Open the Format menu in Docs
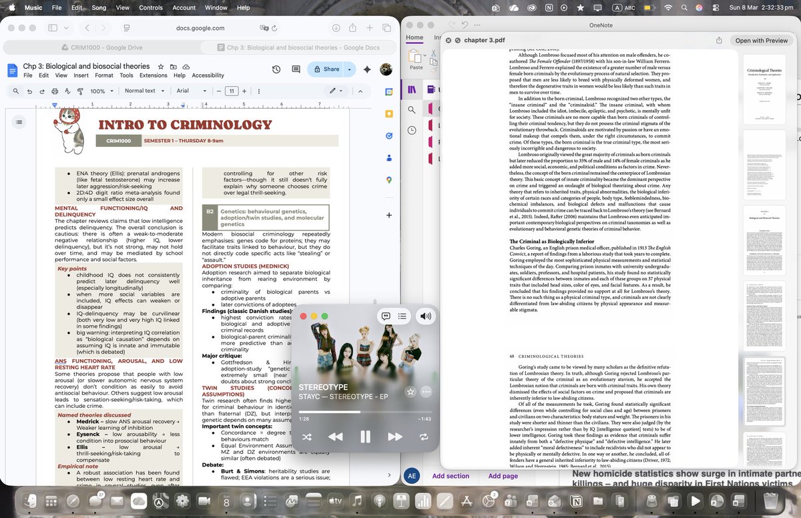This screenshot has width=801, height=518. (104, 75)
